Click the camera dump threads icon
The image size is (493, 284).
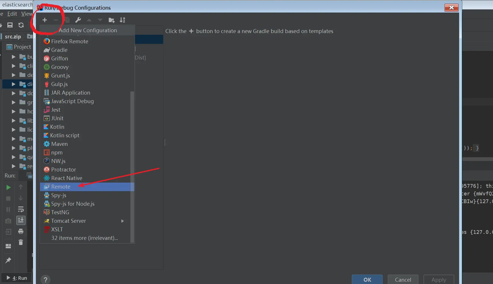click(x=8, y=221)
